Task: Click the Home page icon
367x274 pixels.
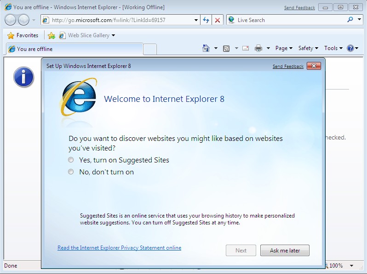Action: pyautogui.click(x=206, y=48)
